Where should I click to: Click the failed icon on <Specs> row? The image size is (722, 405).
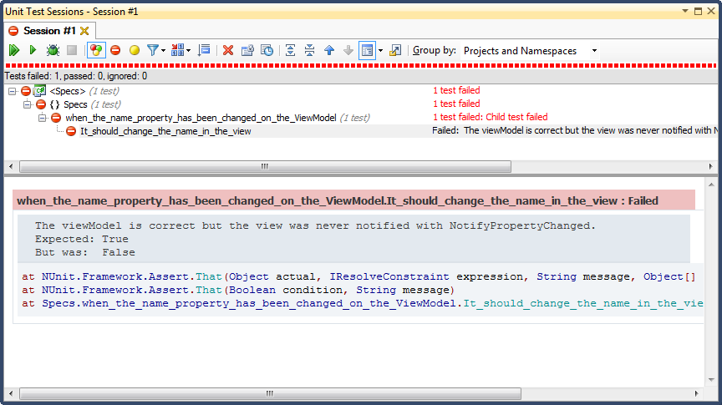tap(26, 91)
